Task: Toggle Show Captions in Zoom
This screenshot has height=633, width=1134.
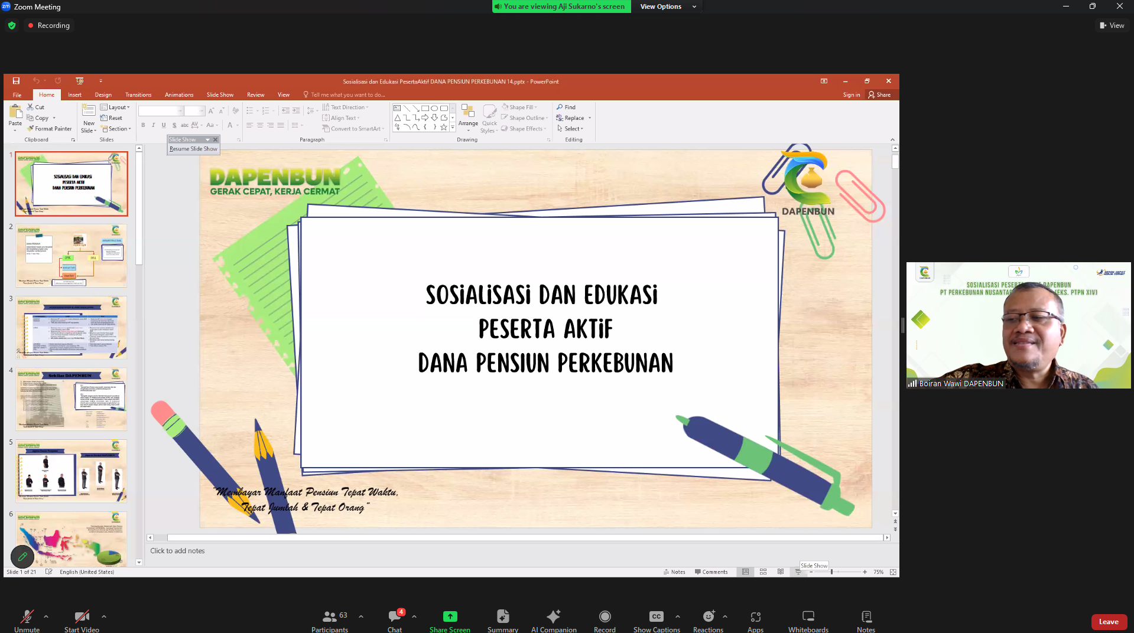Action: point(657,621)
